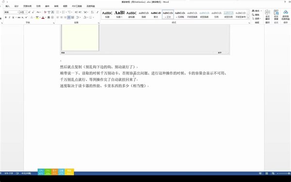Toggle underline formatting

point(13,17)
